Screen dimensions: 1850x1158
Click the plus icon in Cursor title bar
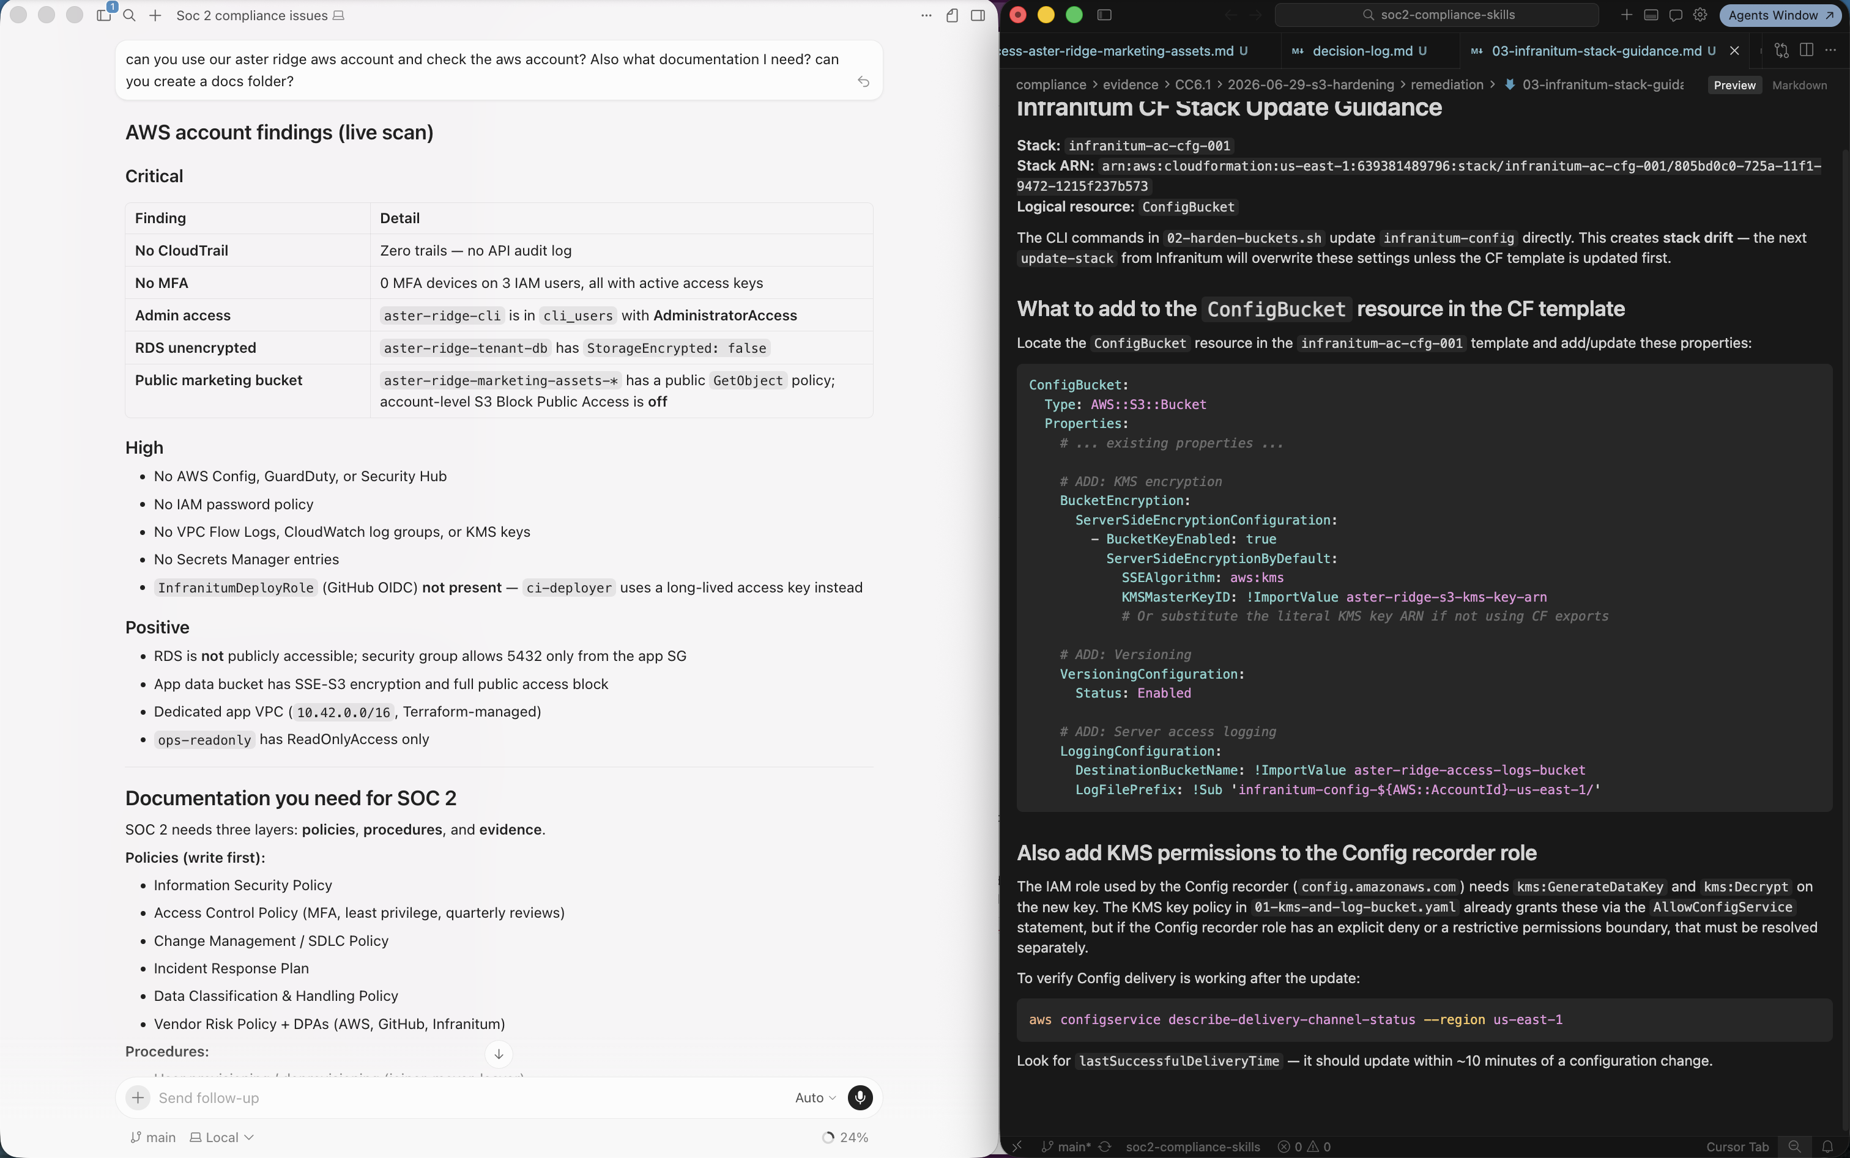[1626, 15]
